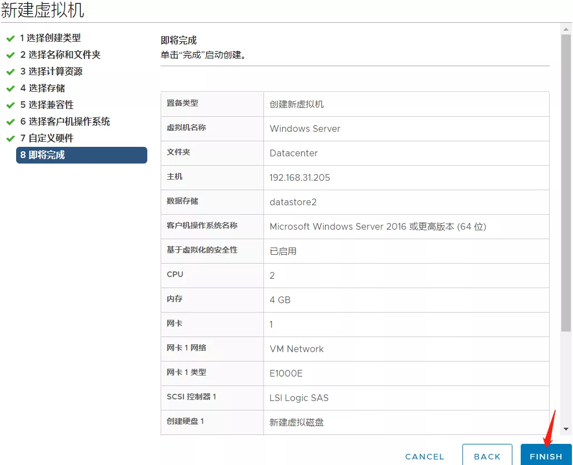Click the BACK button
Screen dimensions: 573x465
[487, 456]
